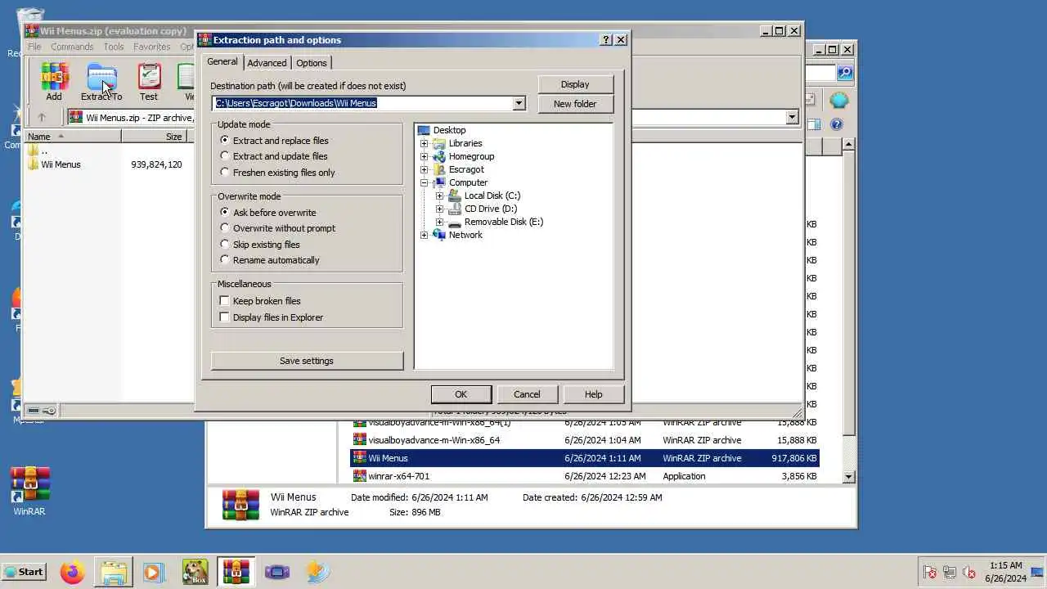Click the Explorer help question mark icon

837,124
